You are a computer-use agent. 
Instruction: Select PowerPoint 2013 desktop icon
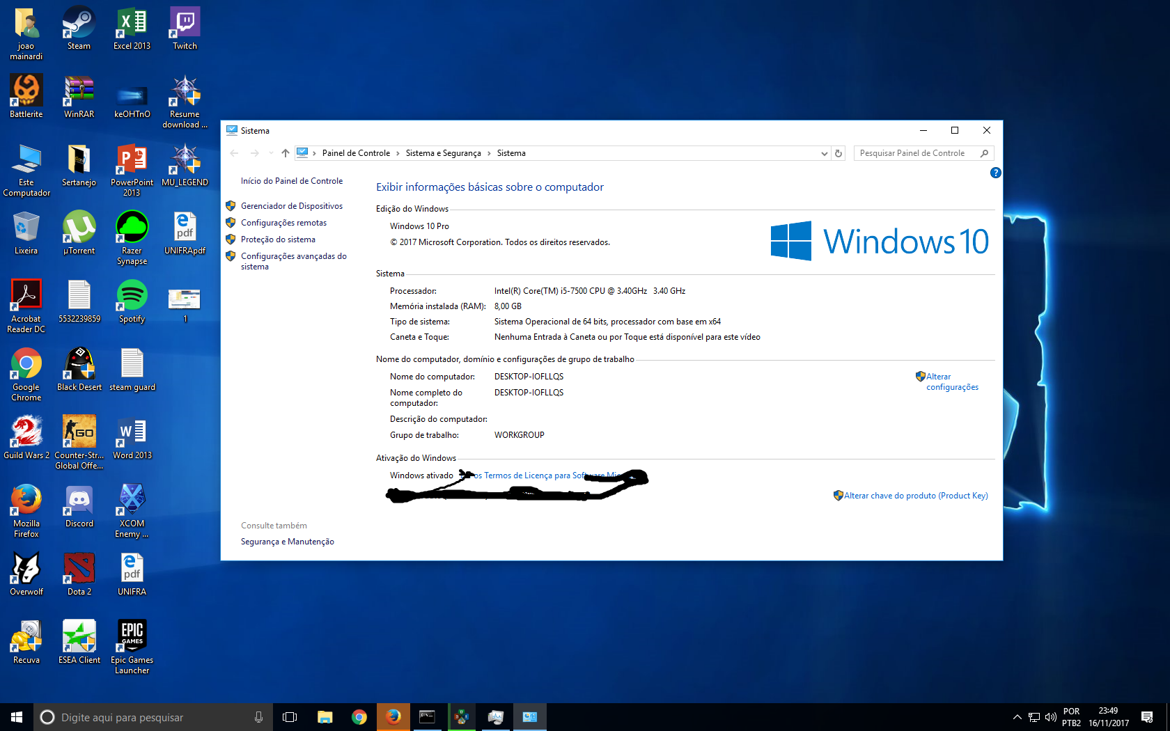132,171
